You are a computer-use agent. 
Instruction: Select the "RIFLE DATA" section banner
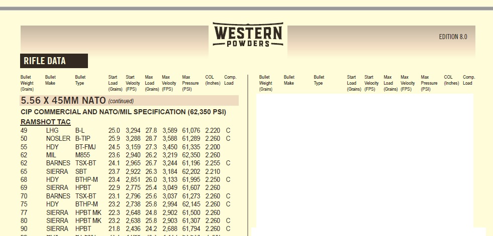point(54,61)
